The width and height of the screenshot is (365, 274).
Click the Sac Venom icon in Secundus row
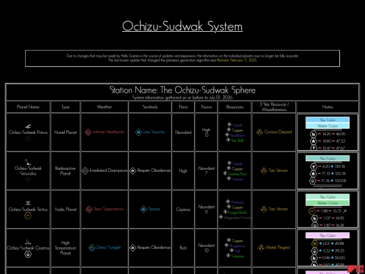click(264, 170)
